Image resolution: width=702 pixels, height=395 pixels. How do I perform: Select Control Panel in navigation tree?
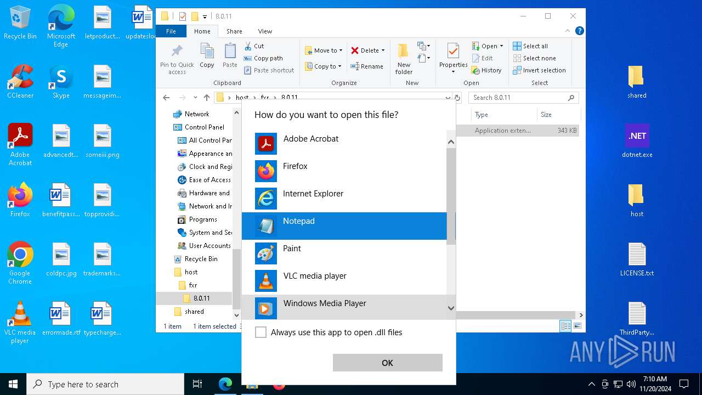point(204,127)
